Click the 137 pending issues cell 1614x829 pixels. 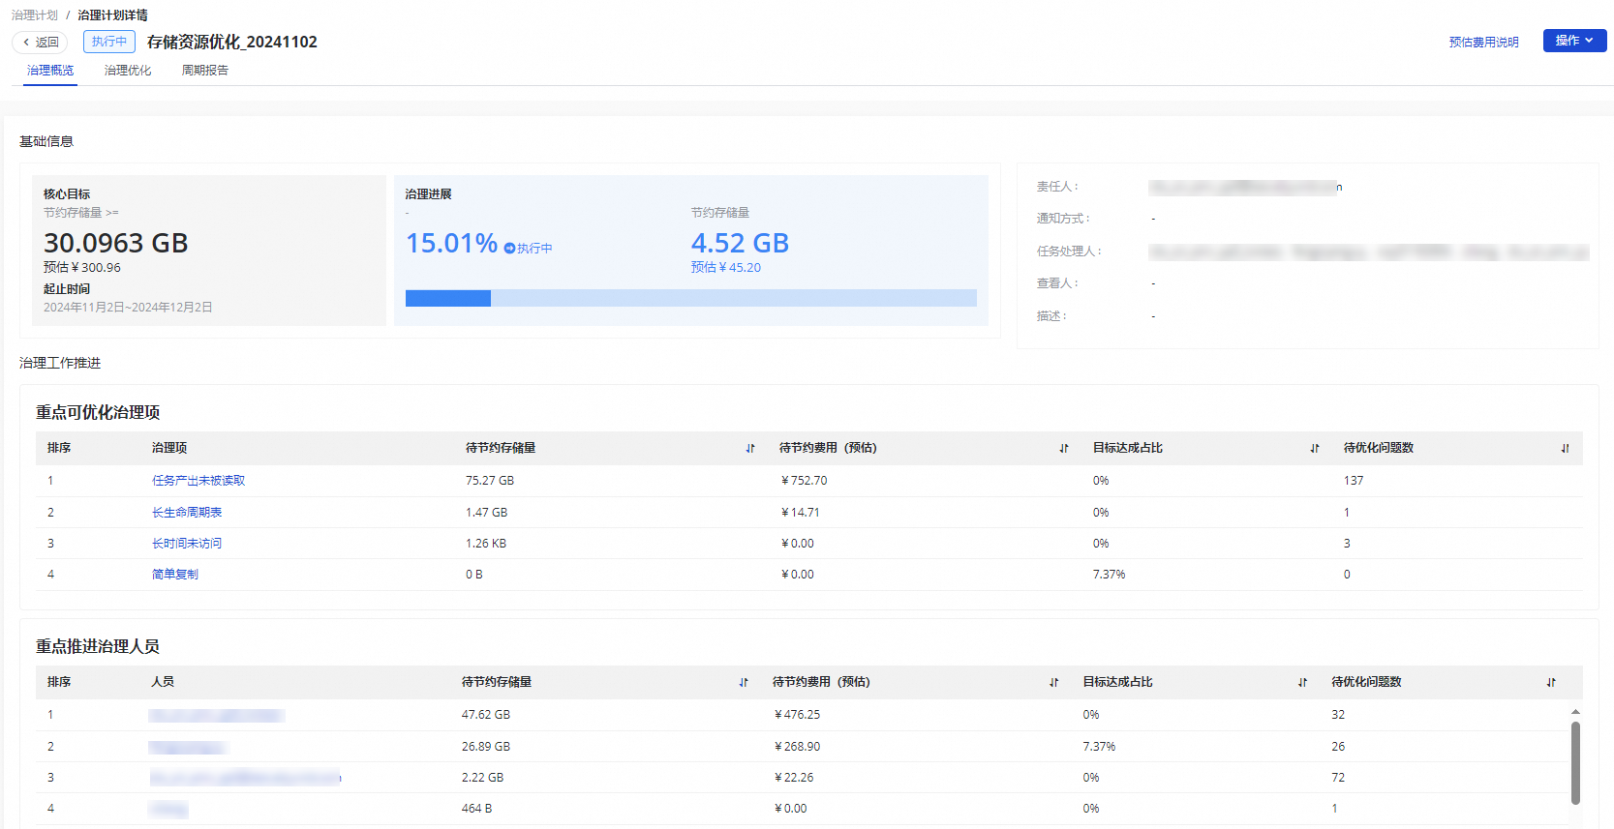coord(1354,481)
